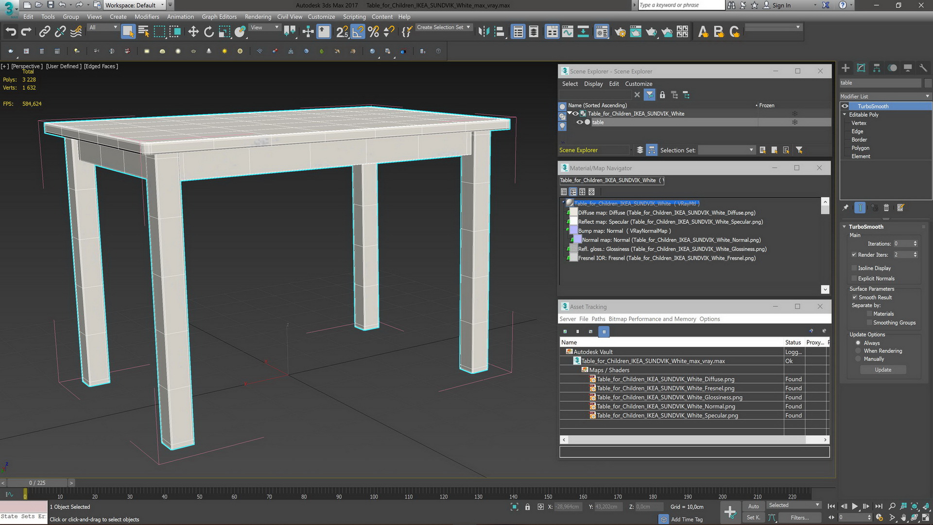Click the Align tool icon
The height and width of the screenshot is (525, 933).
[499, 32]
